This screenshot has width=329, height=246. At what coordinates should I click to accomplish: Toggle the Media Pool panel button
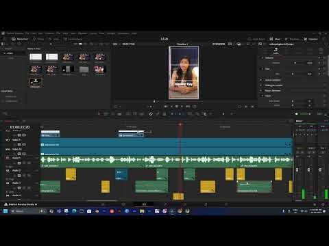pos(20,39)
